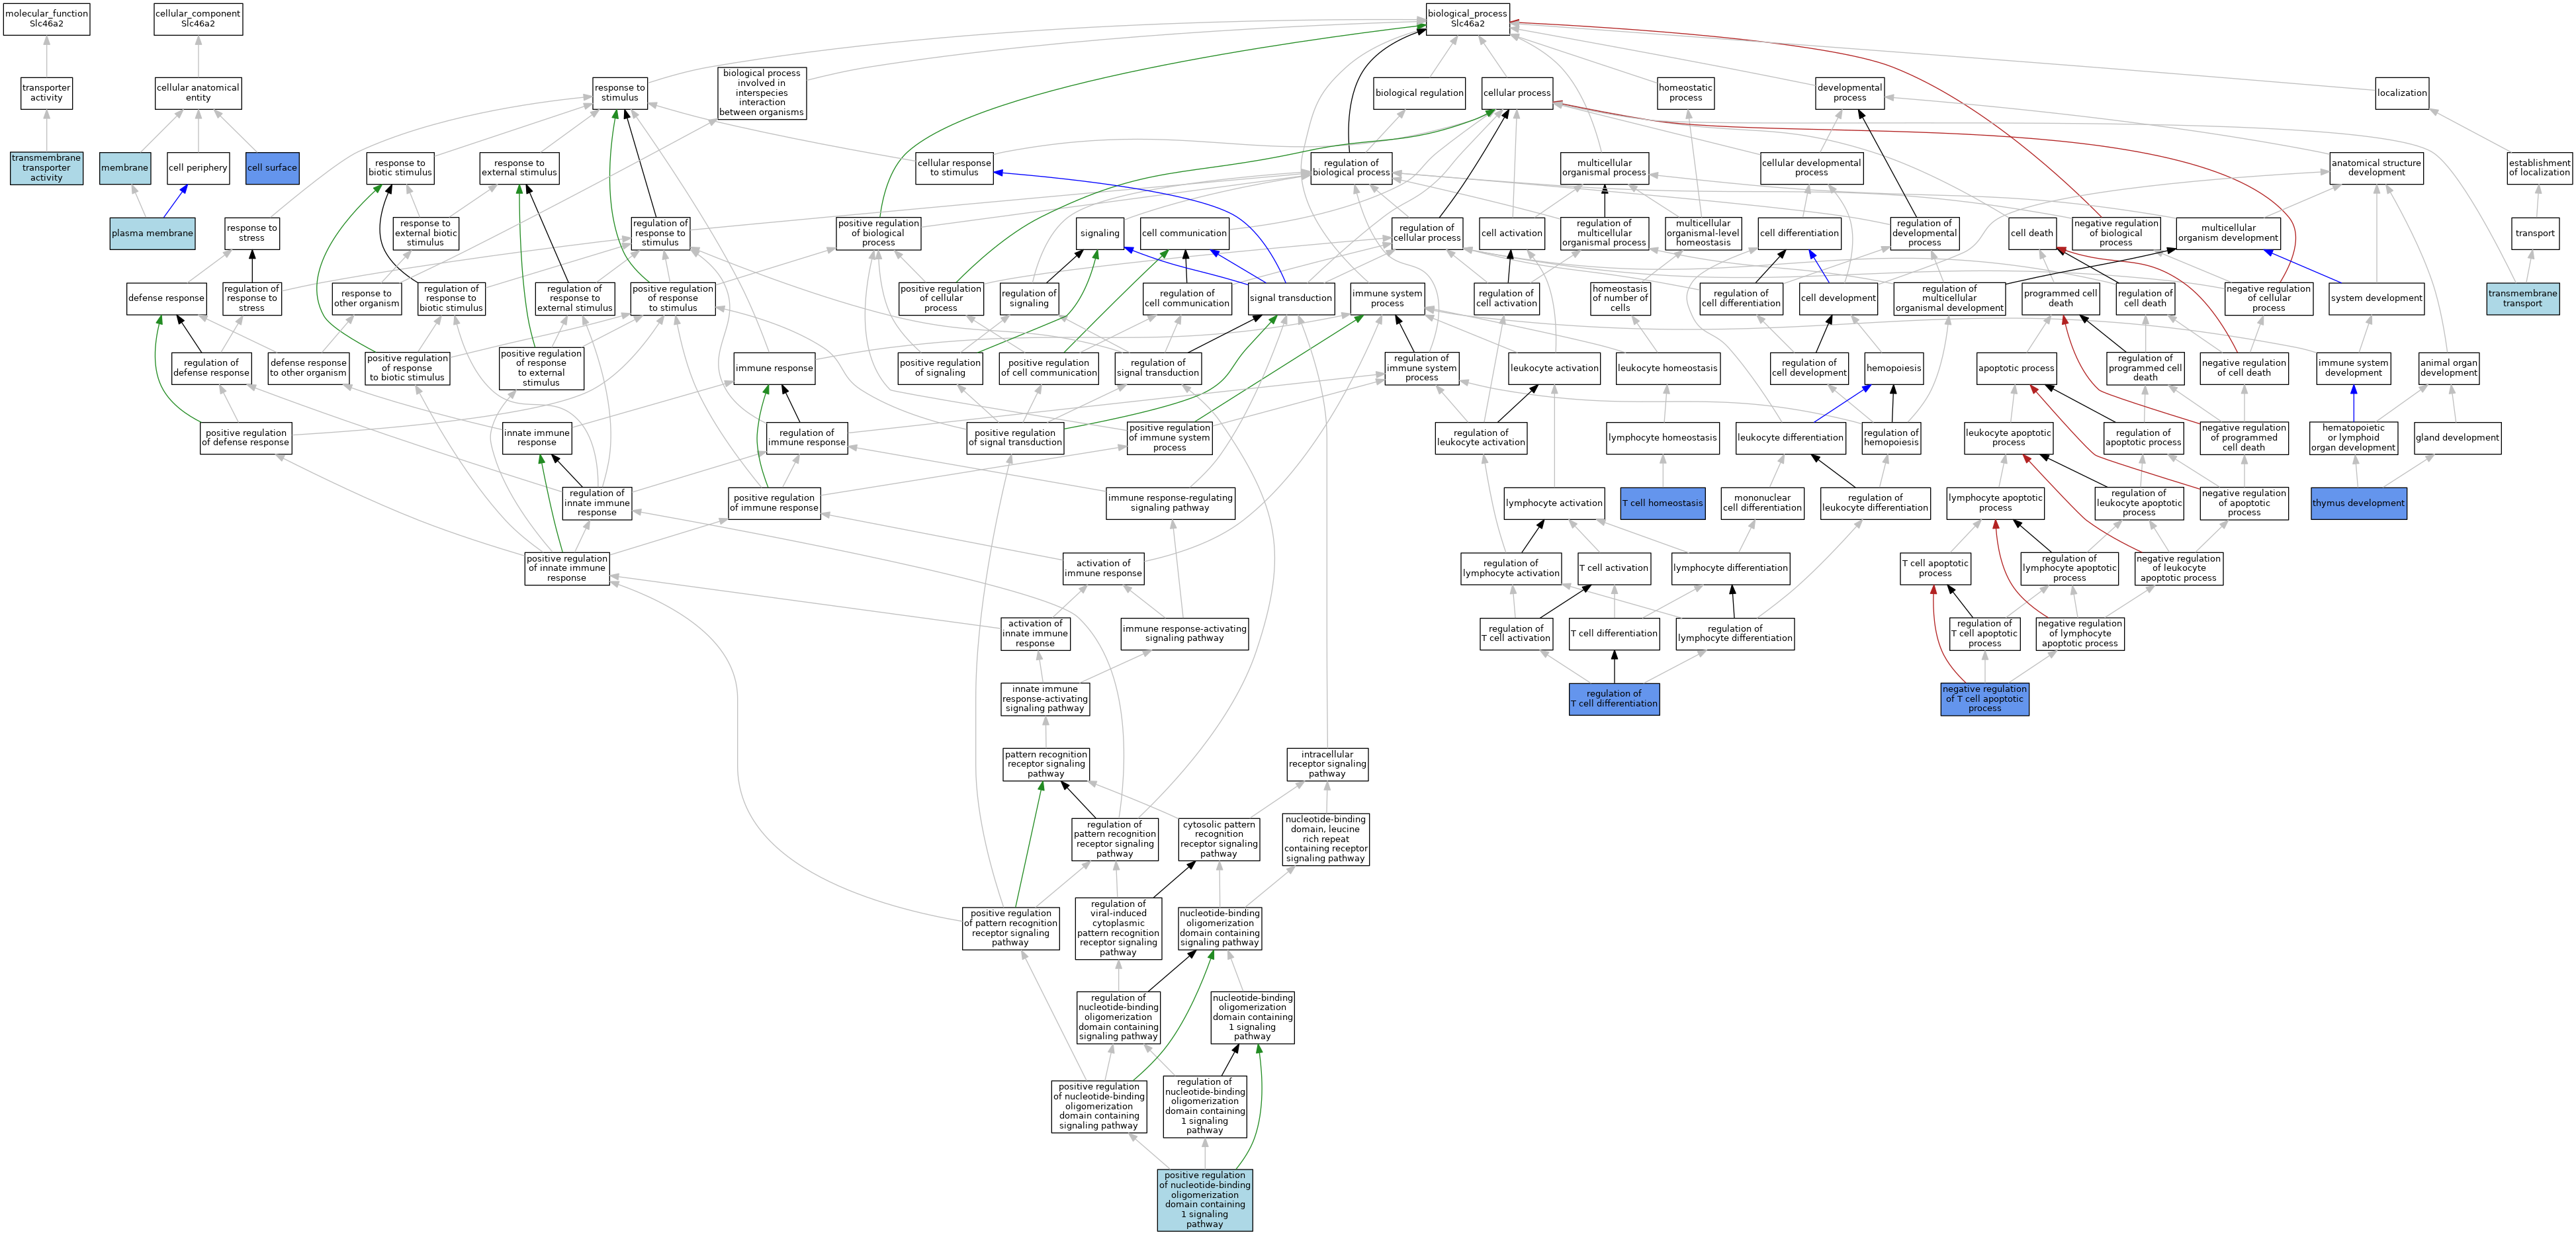Select the multicellular organismal process node
The width and height of the screenshot is (2576, 1235).
[1604, 168]
